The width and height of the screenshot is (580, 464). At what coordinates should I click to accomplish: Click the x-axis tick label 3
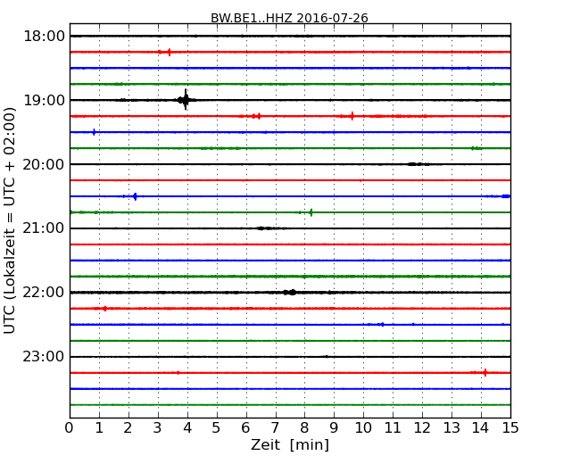pyautogui.click(x=158, y=427)
